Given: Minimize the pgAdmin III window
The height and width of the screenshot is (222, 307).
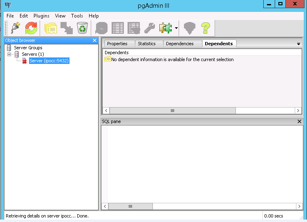Looking at the screenshot, I should [269, 4].
